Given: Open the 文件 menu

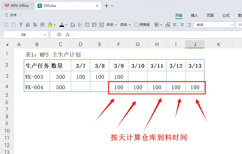Looking at the screenshot, I should click(11, 15).
